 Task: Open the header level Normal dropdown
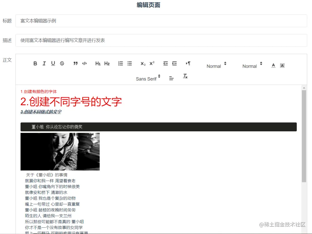(252, 65)
